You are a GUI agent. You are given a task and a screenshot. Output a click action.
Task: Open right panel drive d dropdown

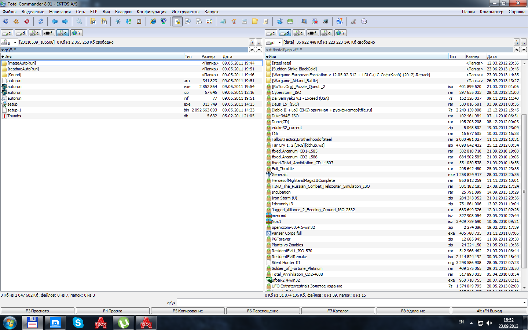[x=279, y=43]
